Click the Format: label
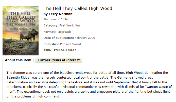The width and height of the screenshot is (176, 102). tap(50, 32)
